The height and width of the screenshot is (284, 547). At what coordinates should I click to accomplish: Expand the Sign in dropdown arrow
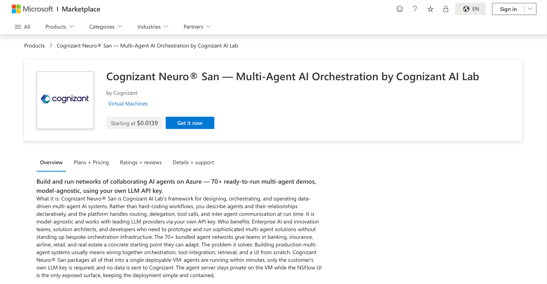tap(530, 9)
